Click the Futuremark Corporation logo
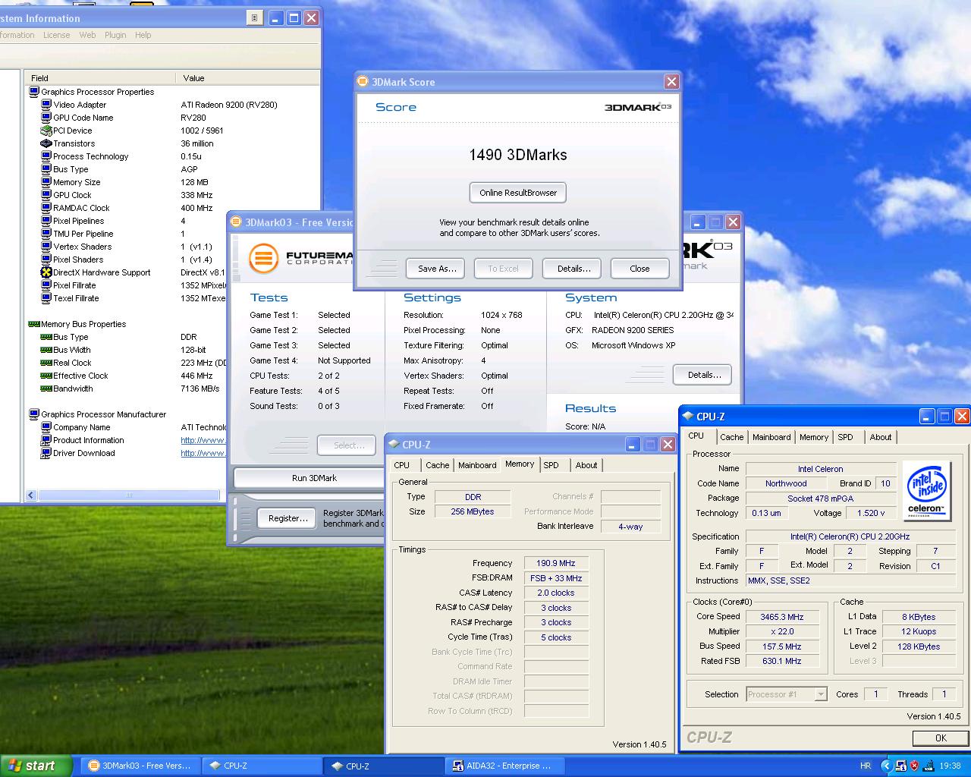The height and width of the screenshot is (777, 971). (x=300, y=258)
